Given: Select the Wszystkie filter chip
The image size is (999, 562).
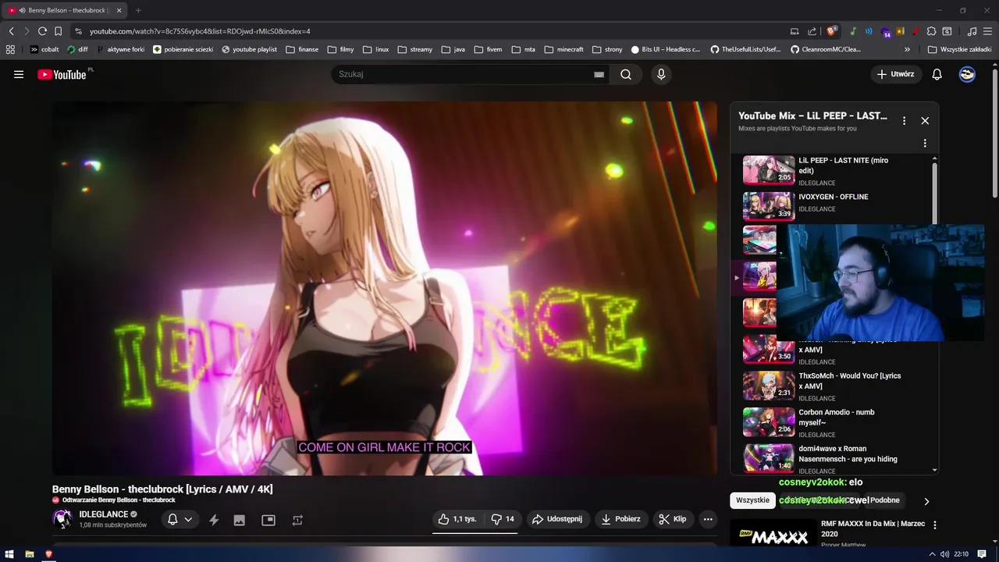Looking at the screenshot, I should pos(752,500).
